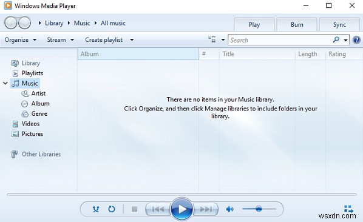Select Videos in the navigation pane
The image size is (363, 222).
[x=30, y=124]
